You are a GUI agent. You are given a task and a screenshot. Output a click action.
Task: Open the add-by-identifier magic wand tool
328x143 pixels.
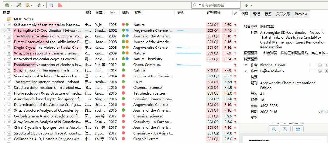[19, 5]
